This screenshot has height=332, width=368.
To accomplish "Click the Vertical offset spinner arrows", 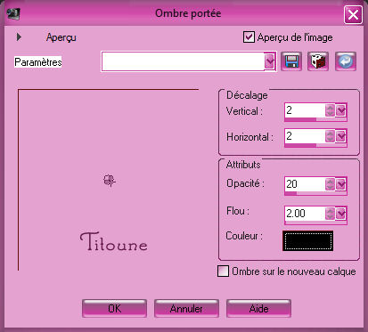I will [x=330, y=110].
